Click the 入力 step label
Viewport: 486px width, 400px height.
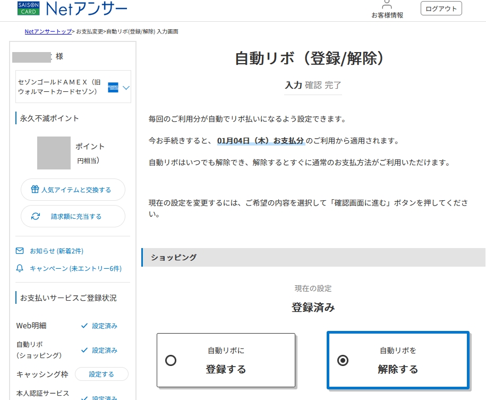(294, 85)
